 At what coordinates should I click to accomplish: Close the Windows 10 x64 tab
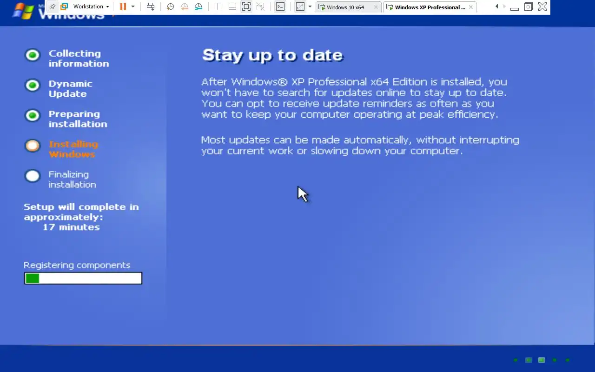coord(376,7)
